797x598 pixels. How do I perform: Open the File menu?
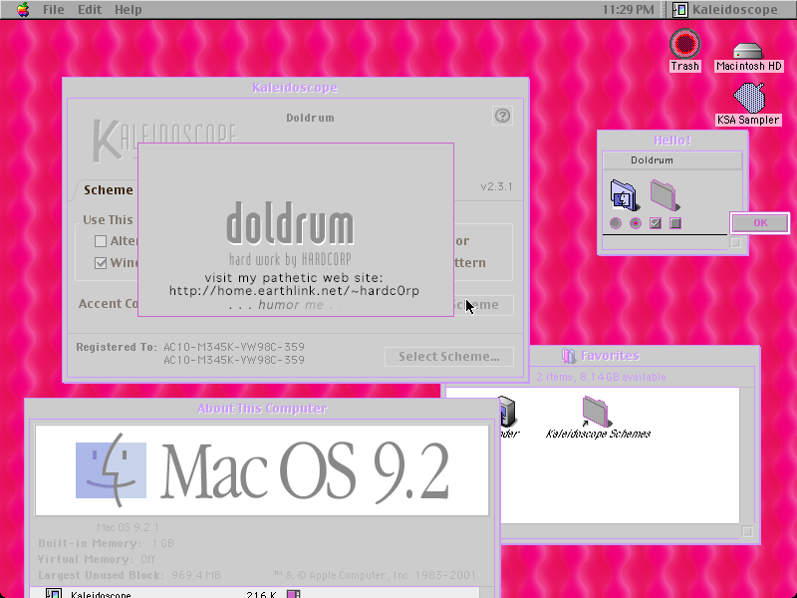point(54,10)
